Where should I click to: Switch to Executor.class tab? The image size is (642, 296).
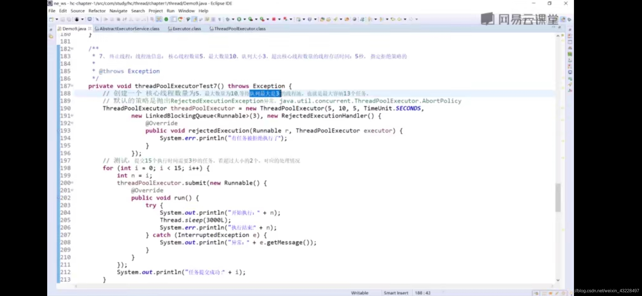[187, 29]
